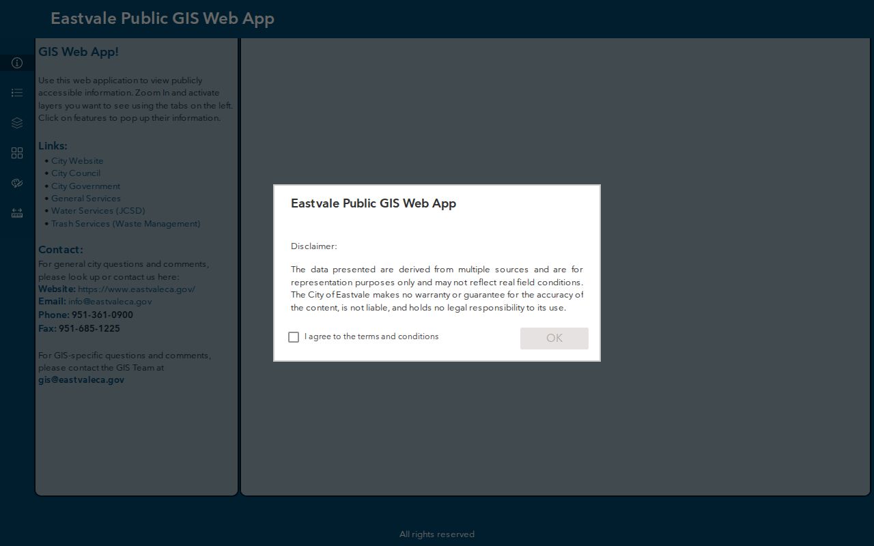Screen dimensions: 874x546
Task: Open the Info panel icon in sidebar
Action: point(17,63)
